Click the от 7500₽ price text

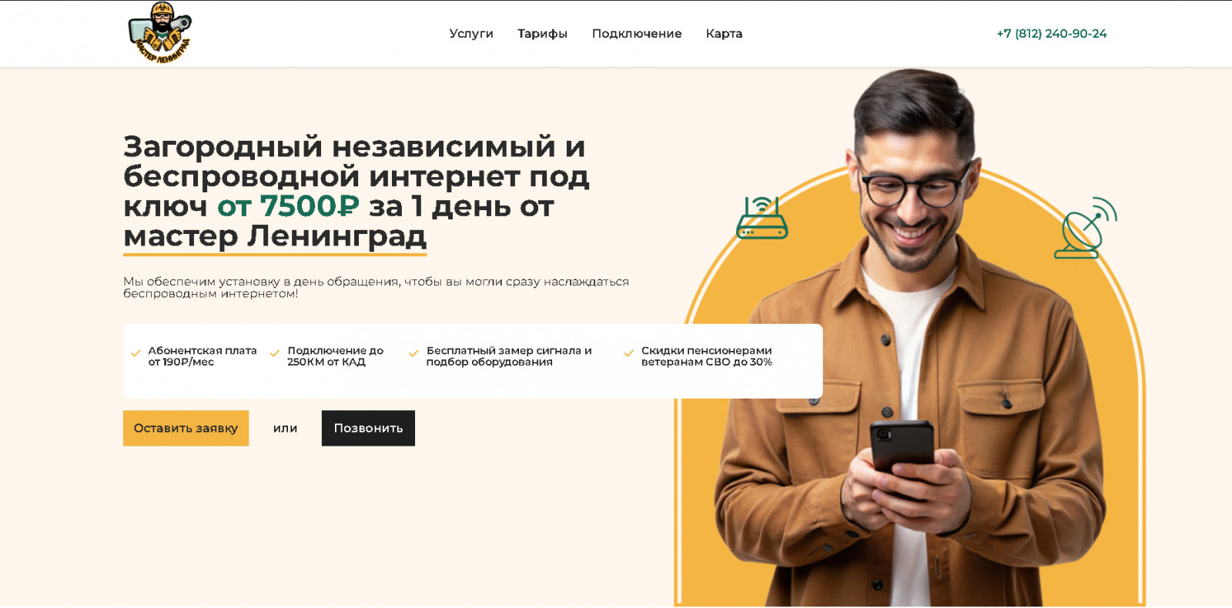tap(288, 206)
